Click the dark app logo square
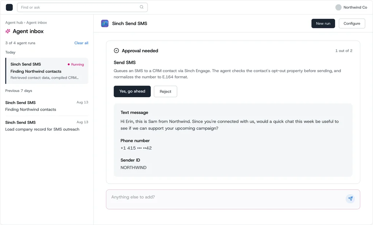This screenshot has width=373, height=225. coord(9,7)
